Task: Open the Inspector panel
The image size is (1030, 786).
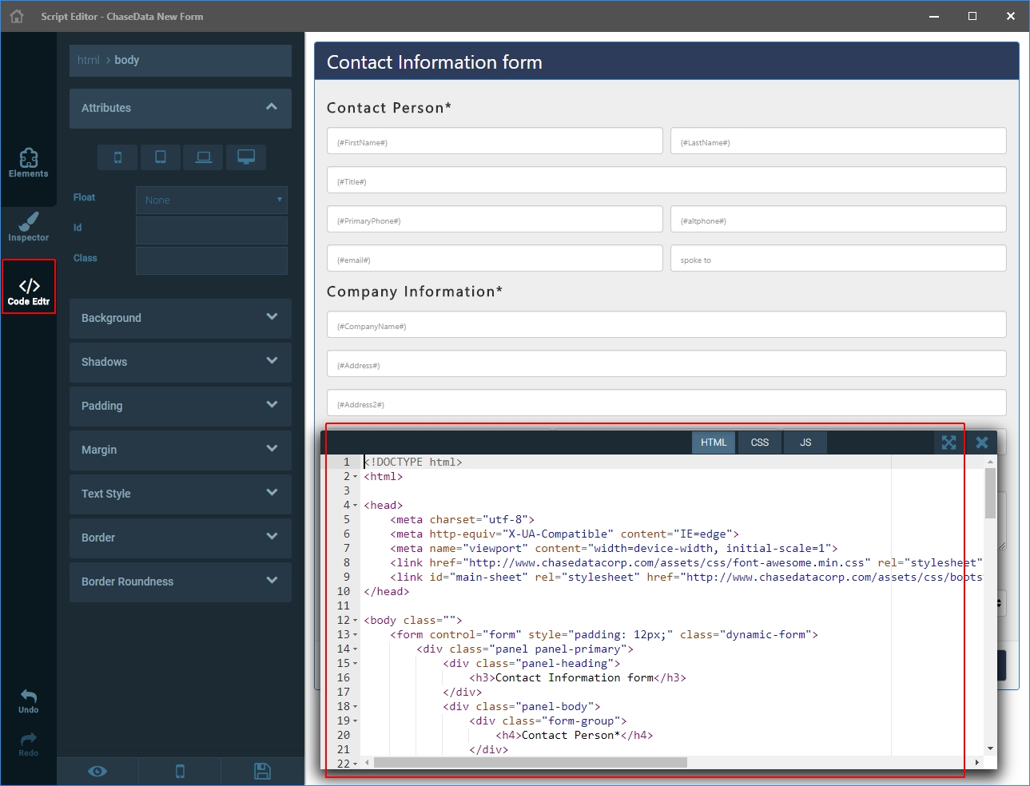Action: (x=29, y=227)
